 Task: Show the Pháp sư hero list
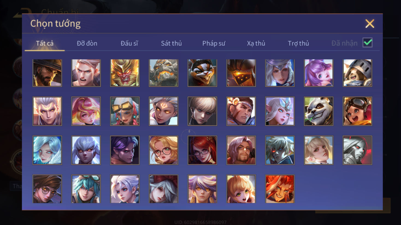tap(214, 43)
